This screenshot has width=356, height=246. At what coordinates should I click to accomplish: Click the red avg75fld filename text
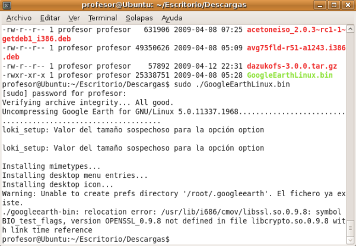coord(295,49)
